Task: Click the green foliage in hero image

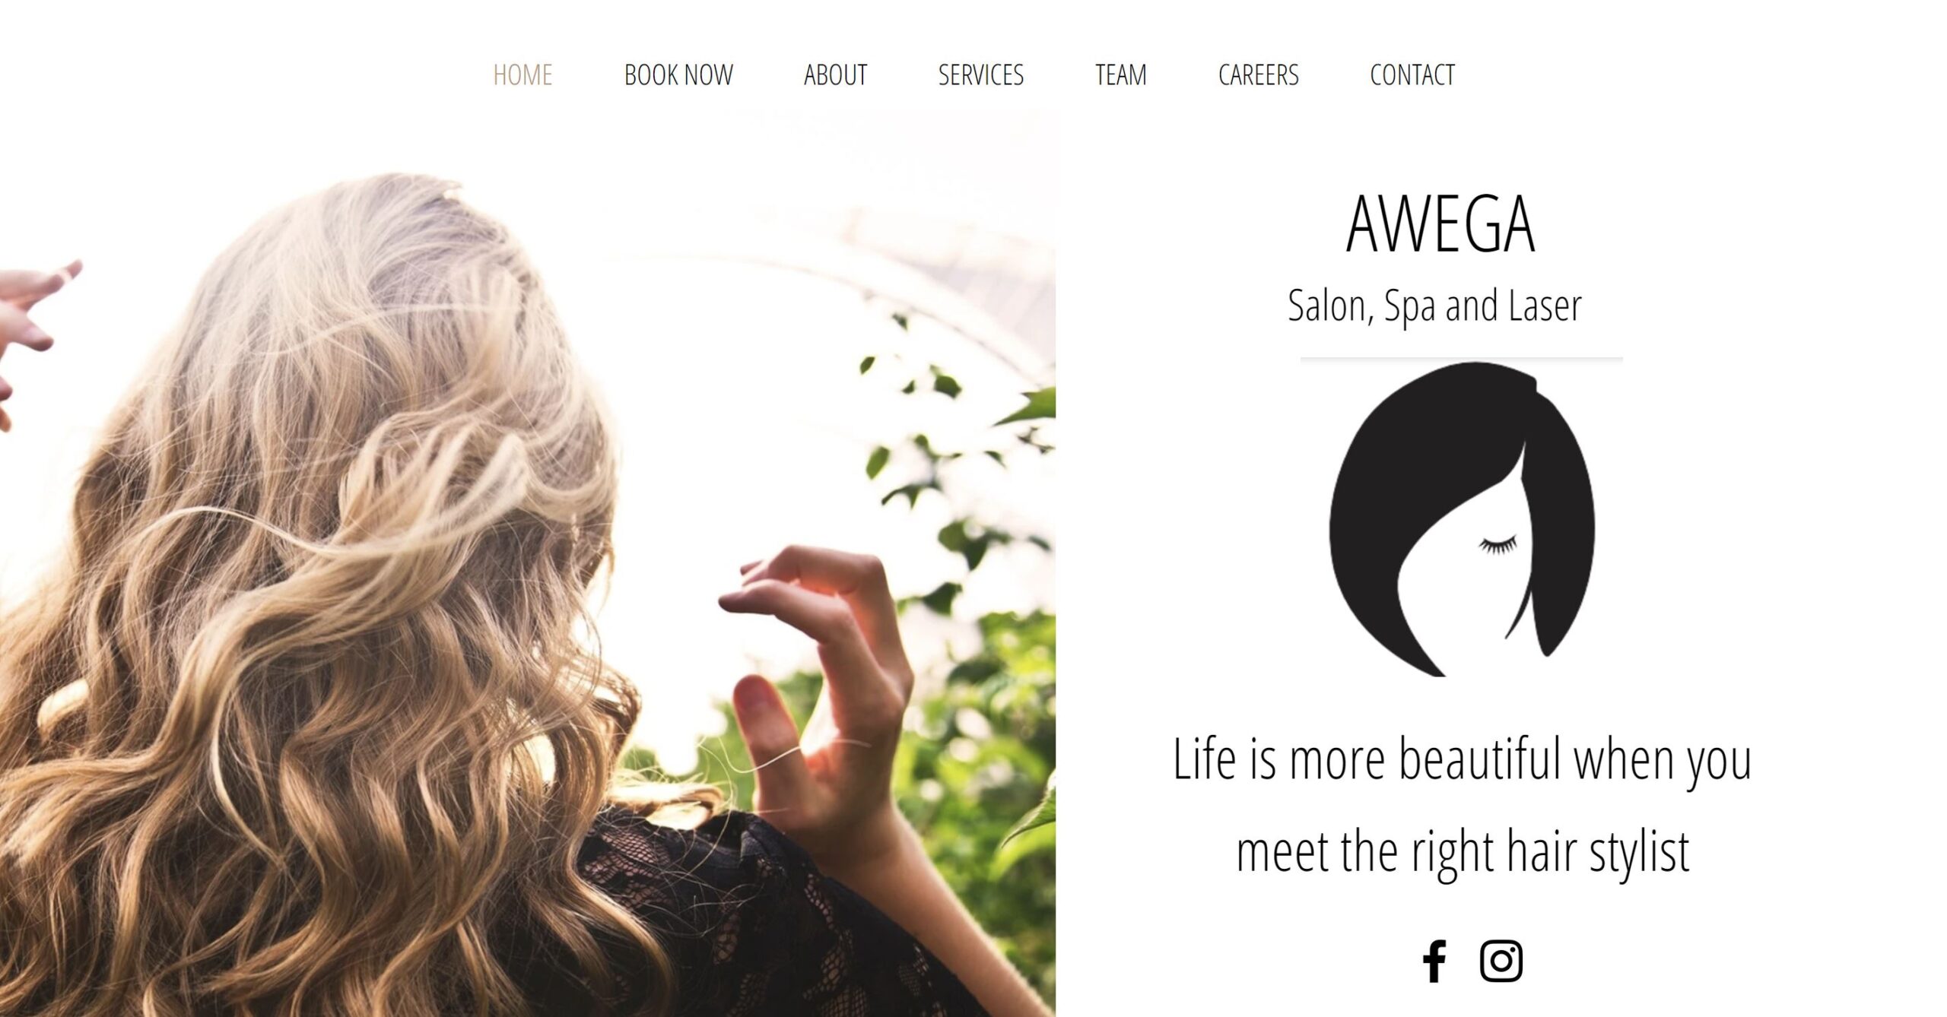Action: 973,684
